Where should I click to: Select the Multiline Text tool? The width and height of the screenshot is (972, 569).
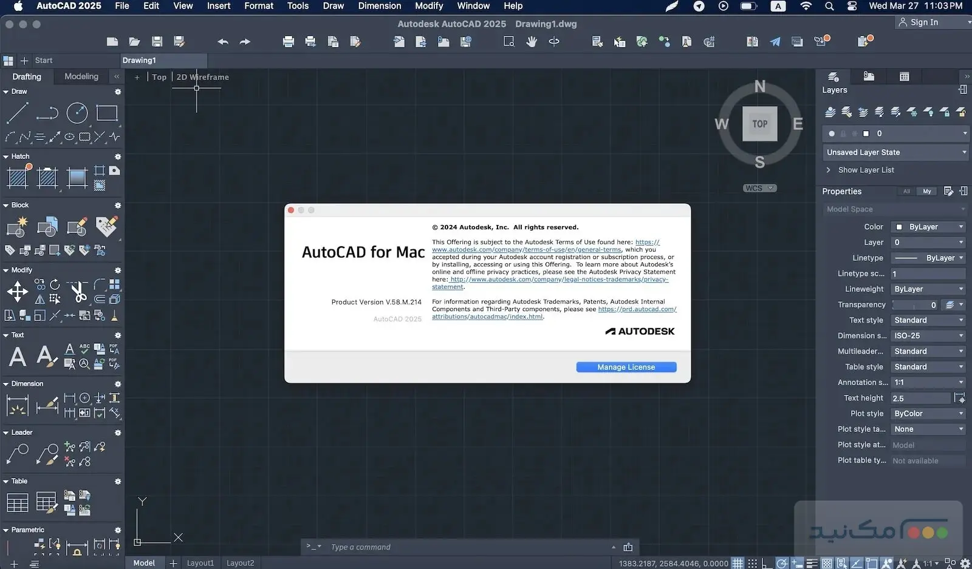pyautogui.click(x=16, y=356)
